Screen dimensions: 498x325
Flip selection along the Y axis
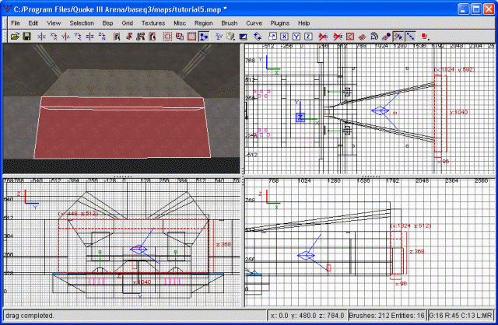pyautogui.click(x=65, y=37)
